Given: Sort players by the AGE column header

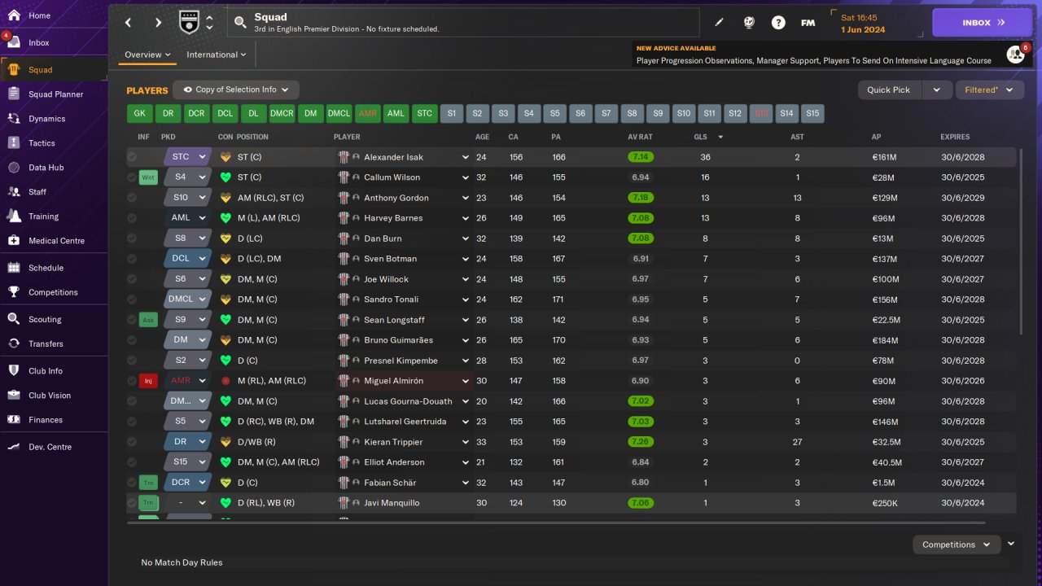Looking at the screenshot, I should pos(482,137).
